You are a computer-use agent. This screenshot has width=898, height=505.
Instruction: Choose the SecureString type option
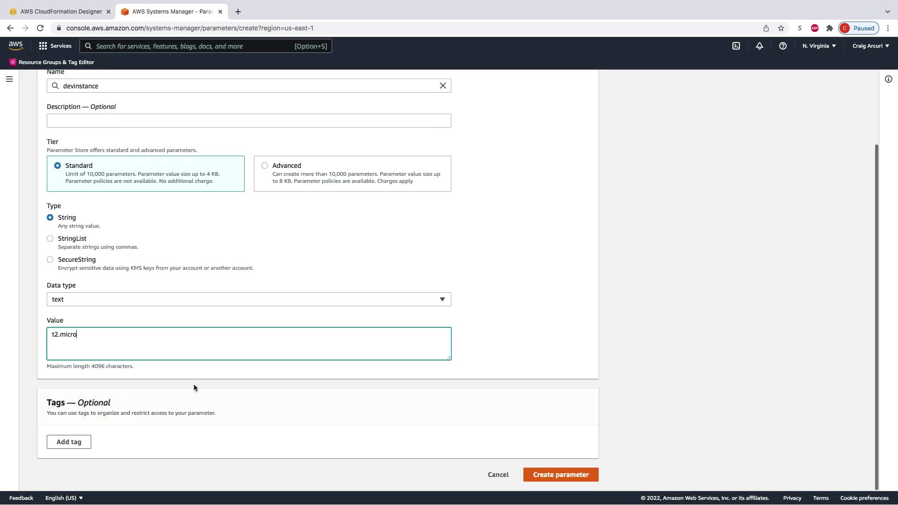[50, 260]
